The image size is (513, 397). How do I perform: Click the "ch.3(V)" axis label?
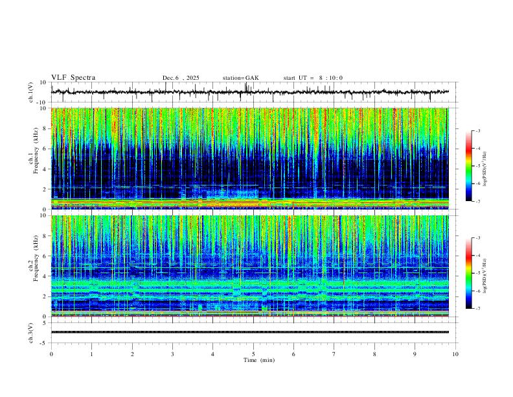pyautogui.click(x=31, y=333)
